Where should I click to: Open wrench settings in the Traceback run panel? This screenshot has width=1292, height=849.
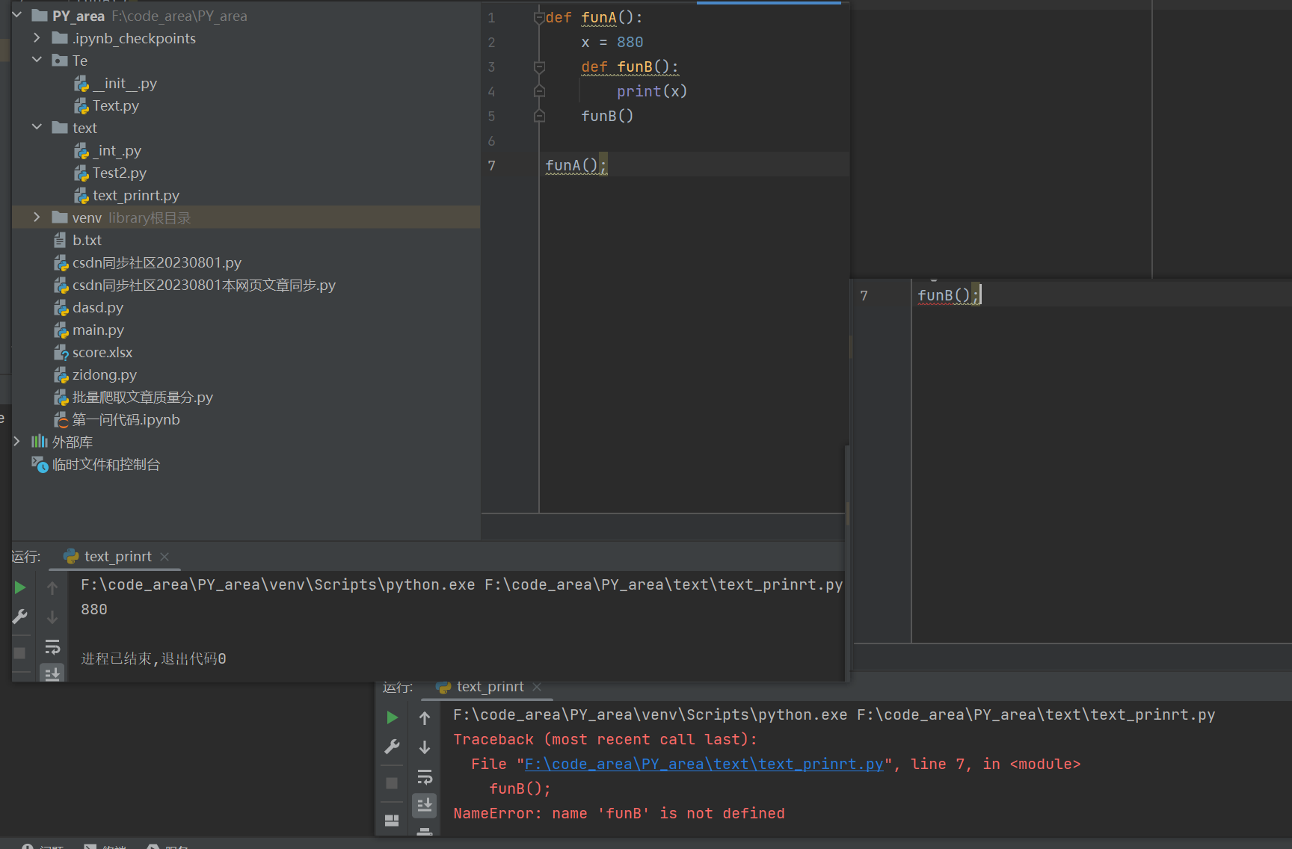pyautogui.click(x=392, y=747)
